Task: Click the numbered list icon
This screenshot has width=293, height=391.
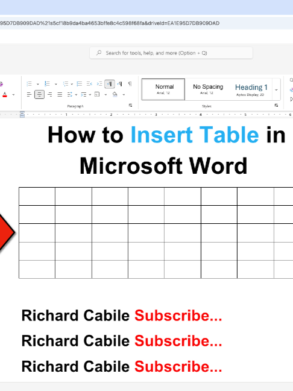Action: point(47,84)
